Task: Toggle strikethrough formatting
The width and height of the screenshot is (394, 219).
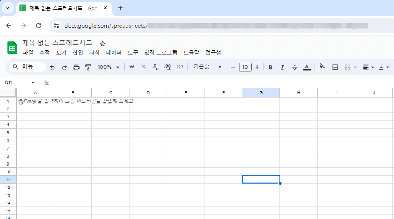Action: click(294, 67)
